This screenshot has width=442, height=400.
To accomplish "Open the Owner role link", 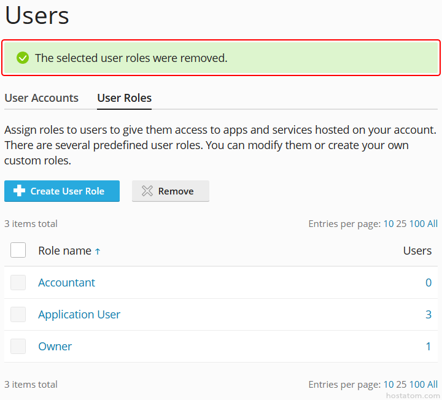I will (55, 347).
